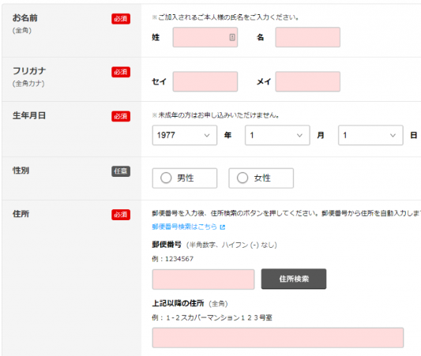
Task: Open the birth year dropdown showing 1977
Action: click(x=185, y=135)
